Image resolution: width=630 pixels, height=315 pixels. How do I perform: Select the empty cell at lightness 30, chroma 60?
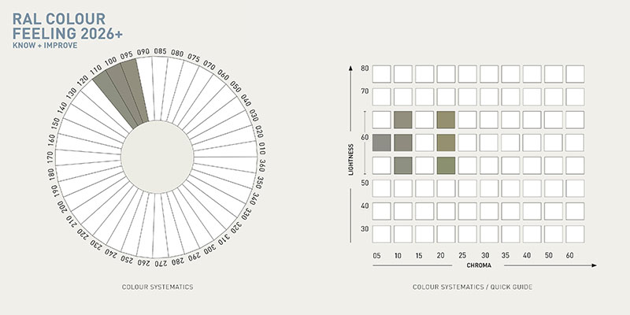[574, 234]
